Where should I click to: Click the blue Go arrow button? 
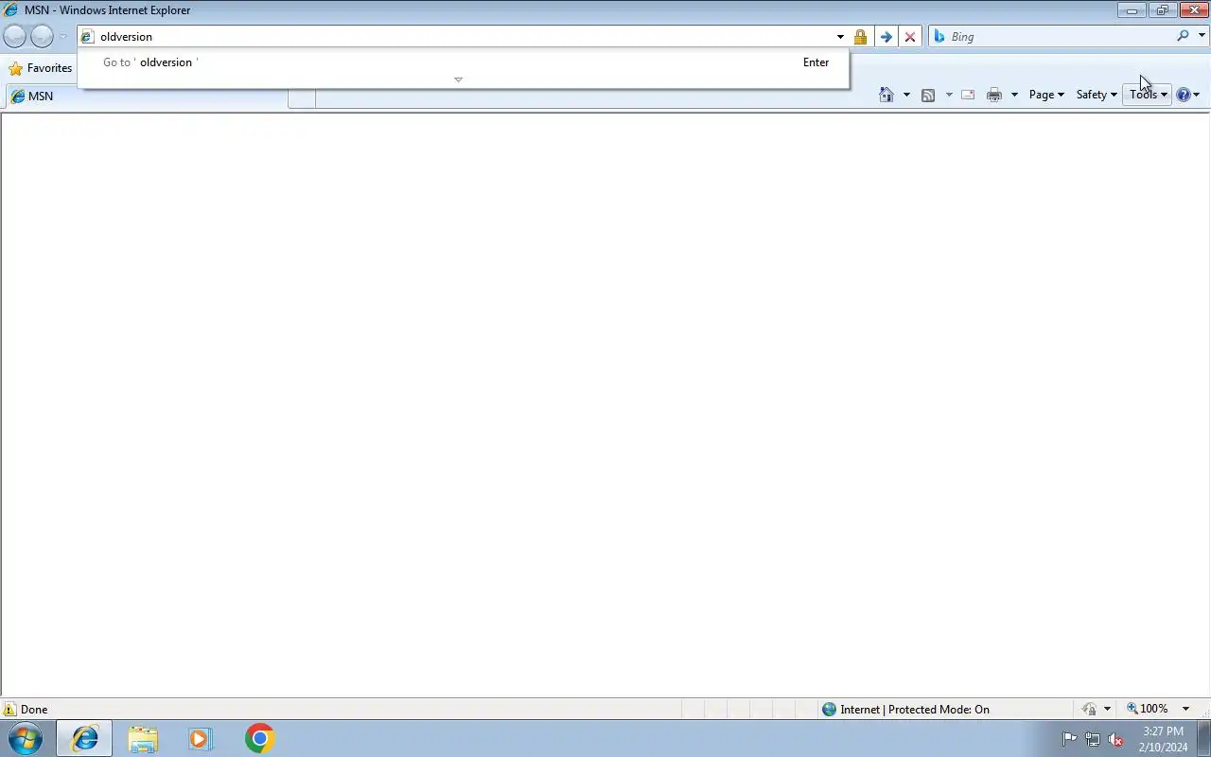tap(886, 37)
